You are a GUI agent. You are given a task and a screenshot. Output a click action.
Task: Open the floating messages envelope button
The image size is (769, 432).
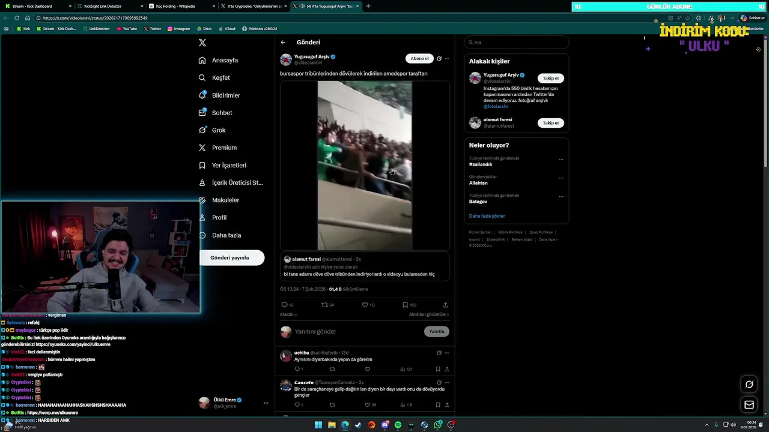coord(749,405)
